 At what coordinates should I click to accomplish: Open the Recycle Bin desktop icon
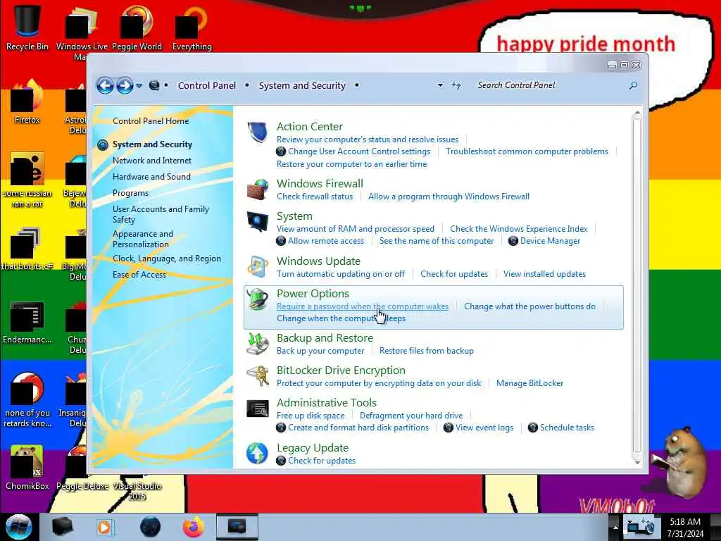(x=27, y=27)
